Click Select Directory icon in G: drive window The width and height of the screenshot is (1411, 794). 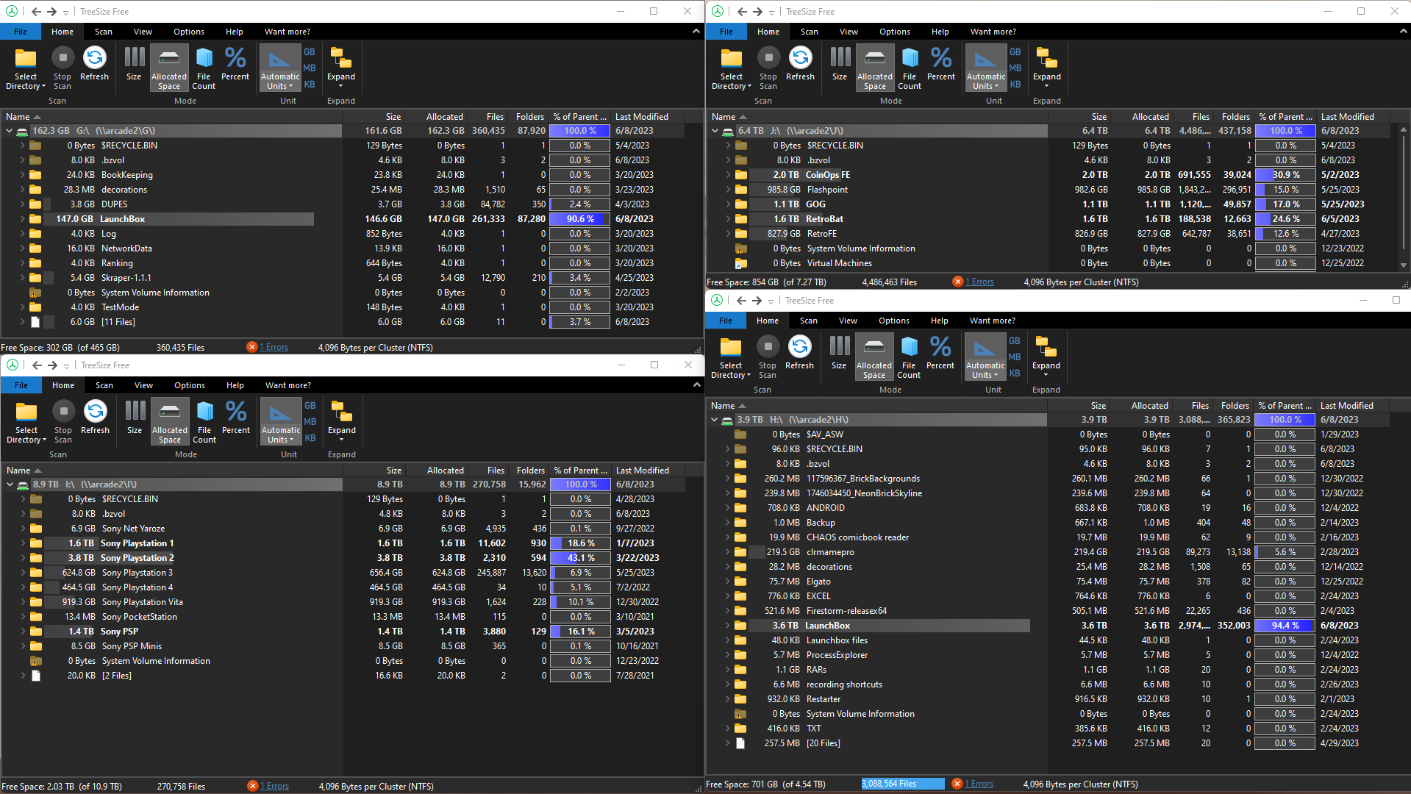point(26,68)
